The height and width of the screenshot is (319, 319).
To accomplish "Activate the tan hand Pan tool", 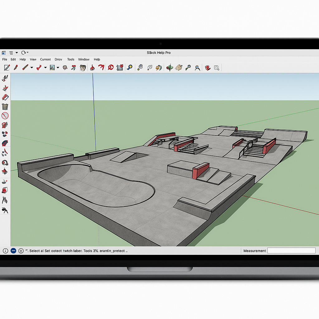I will (179, 68).
